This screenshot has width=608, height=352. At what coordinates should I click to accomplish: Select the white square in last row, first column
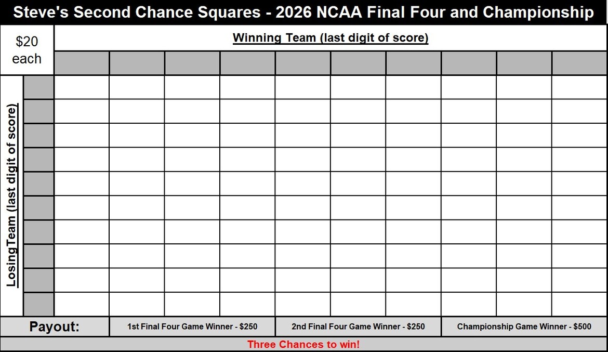[x=82, y=304]
